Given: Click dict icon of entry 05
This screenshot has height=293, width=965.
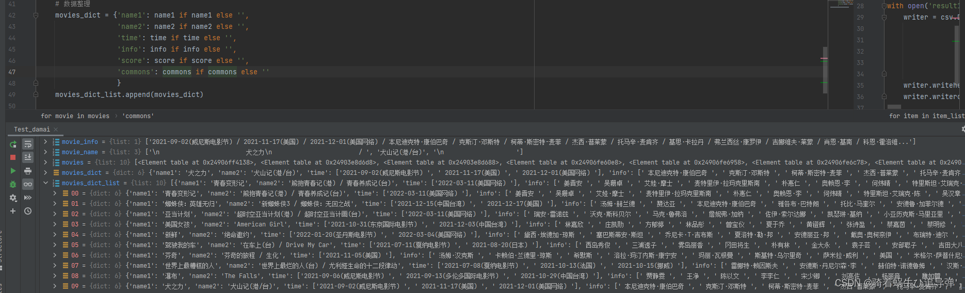Looking at the screenshot, I should (x=66, y=245).
